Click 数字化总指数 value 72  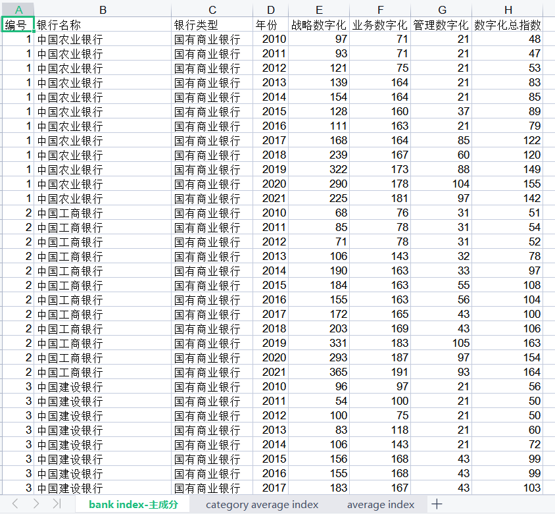tap(508, 445)
